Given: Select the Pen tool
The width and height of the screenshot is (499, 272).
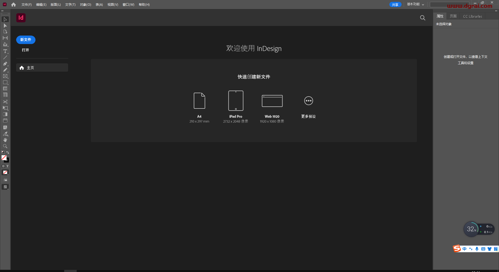Looking at the screenshot, I should [5, 64].
